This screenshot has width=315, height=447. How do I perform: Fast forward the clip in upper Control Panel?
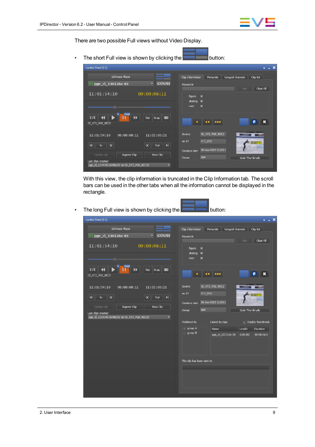135,118
